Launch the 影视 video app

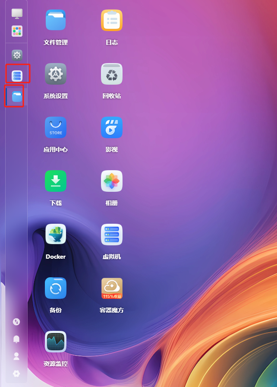[x=112, y=127]
